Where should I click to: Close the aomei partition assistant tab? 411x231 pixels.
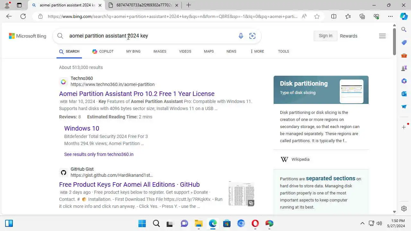[100, 5]
